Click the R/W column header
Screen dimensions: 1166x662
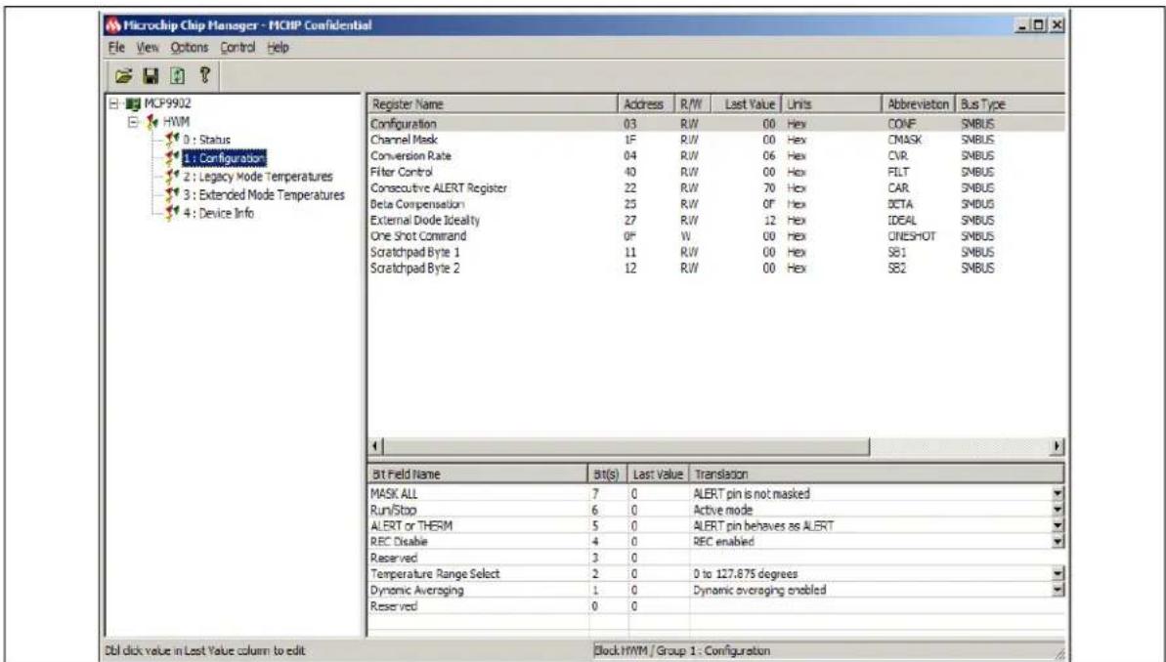tap(691, 104)
